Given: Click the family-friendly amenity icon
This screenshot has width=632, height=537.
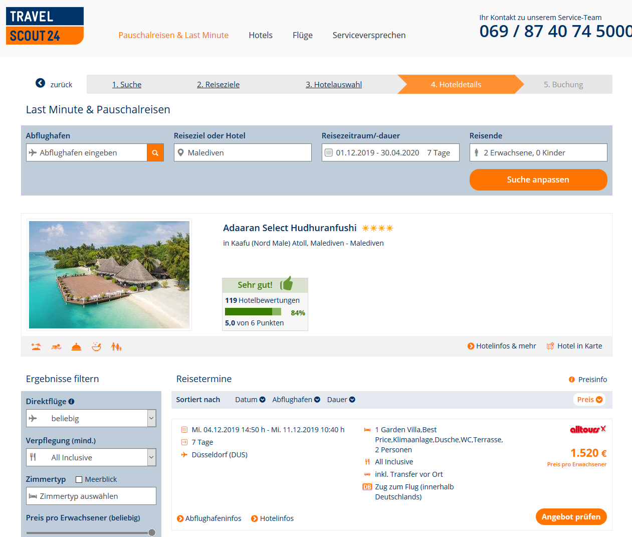Looking at the screenshot, I should 116,346.
